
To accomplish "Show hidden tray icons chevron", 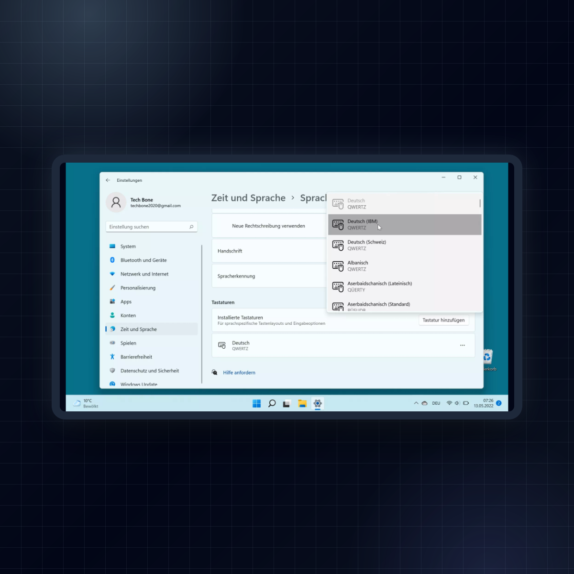I will coord(416,403).
